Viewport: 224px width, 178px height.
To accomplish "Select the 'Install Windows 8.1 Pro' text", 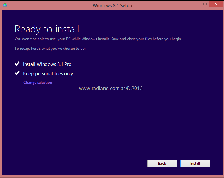I will pyautogui.click(x=47, y=64).
